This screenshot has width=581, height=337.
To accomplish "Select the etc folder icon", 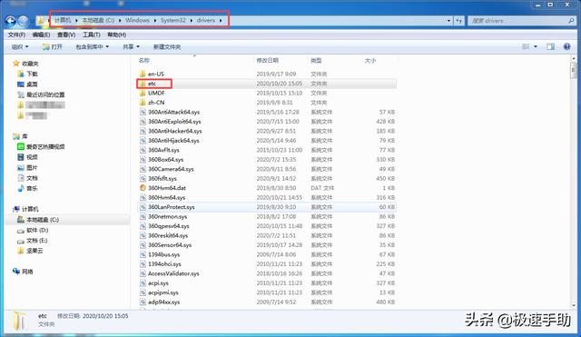I will [143, 84].
